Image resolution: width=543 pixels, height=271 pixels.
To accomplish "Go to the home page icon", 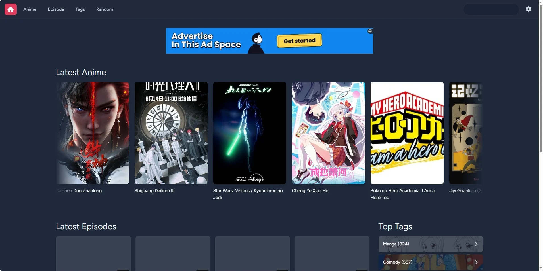I will (x=11, y=9).
